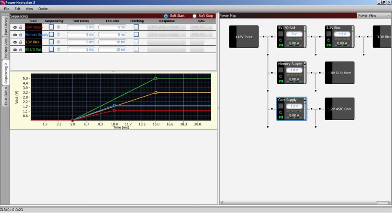Click power icon on 5V I/O Rail block
The width and height of the screenshot is (392, 213).
[281, 40]
